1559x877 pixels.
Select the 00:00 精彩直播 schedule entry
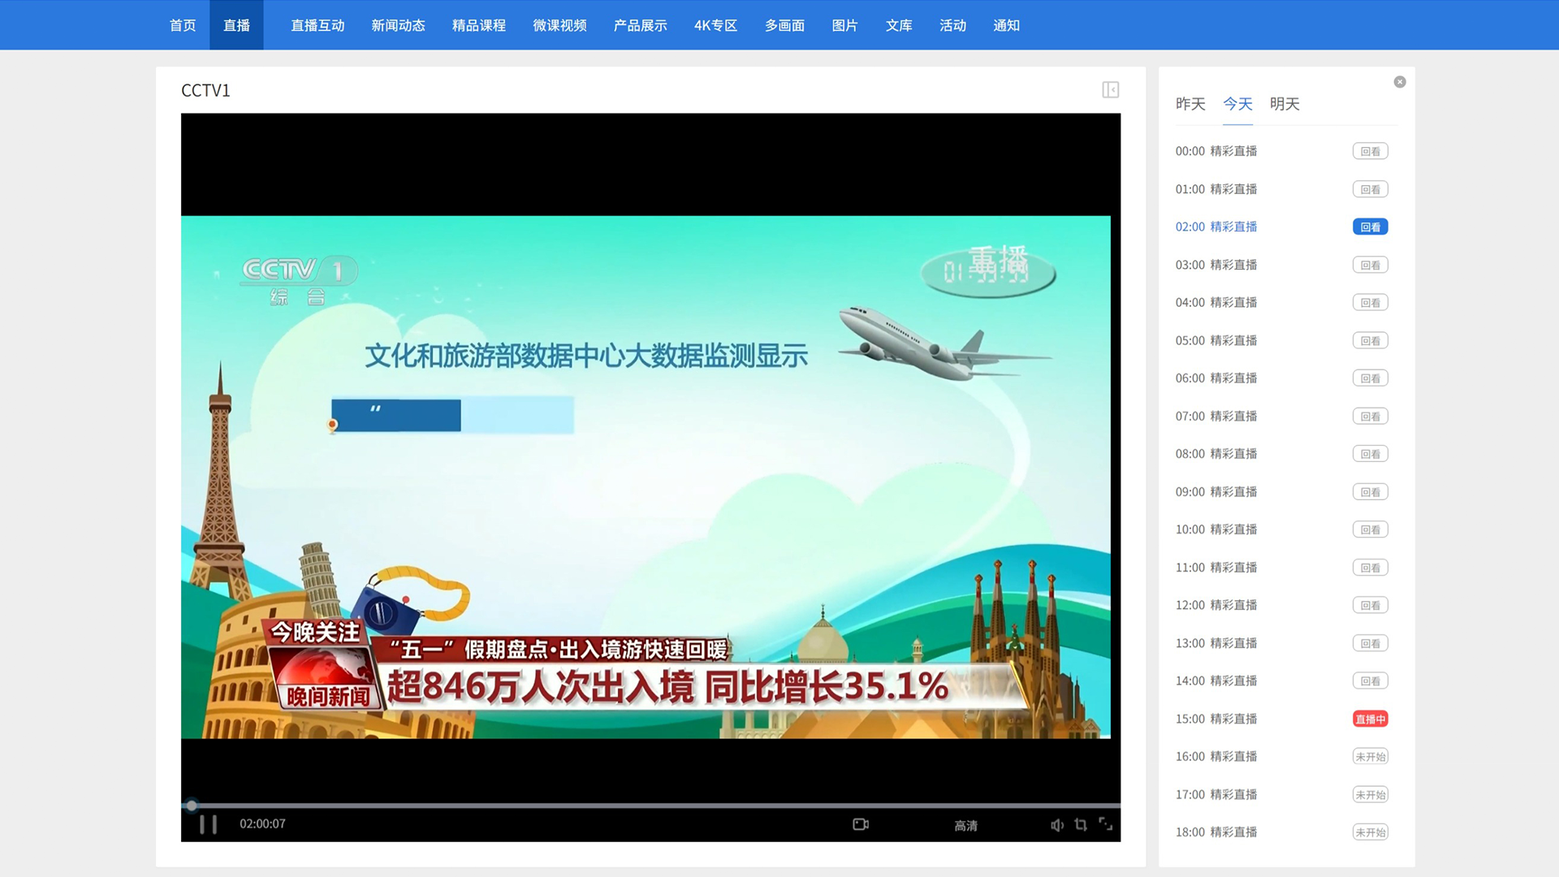tap(1216, 151)
